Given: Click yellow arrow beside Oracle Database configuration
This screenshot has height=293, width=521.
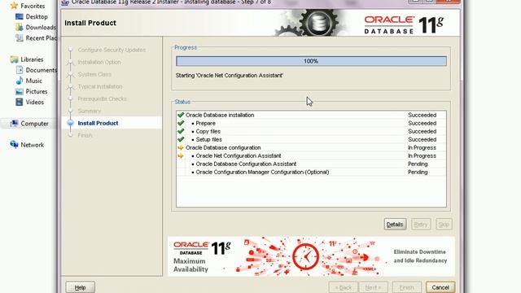Looking at the screenshot, I should click(x=181, y=147).
